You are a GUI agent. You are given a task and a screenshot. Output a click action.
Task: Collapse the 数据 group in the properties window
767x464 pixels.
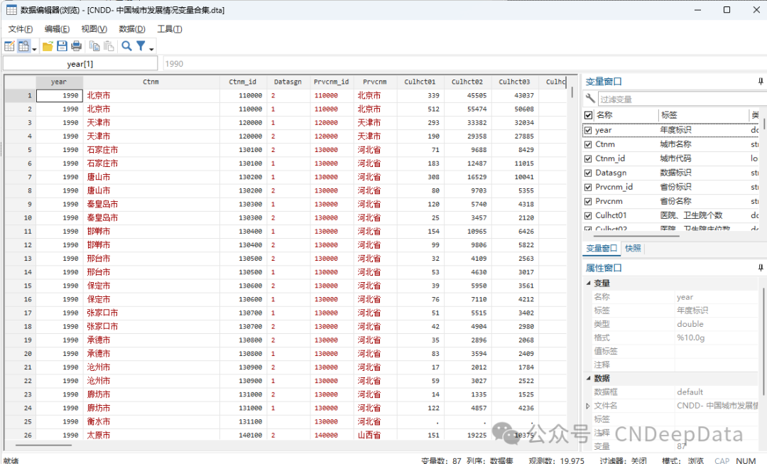tap(589, 378)
